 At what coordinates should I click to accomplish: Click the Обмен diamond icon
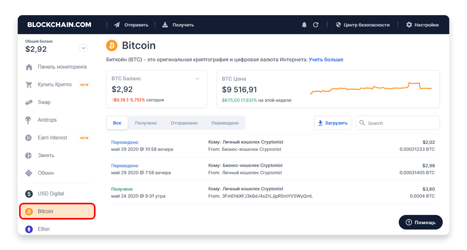click(x=29, y=173)
